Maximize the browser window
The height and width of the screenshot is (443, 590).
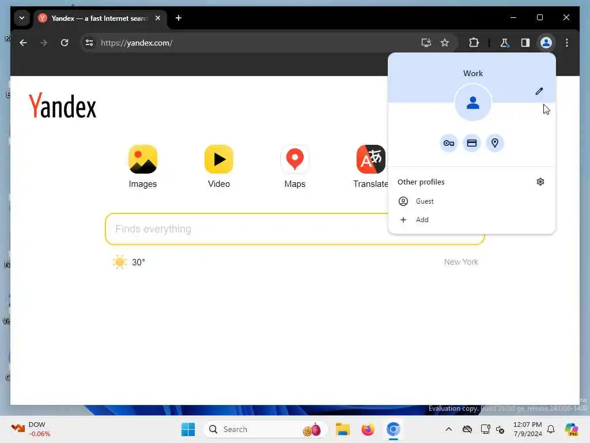click(539, 17)
